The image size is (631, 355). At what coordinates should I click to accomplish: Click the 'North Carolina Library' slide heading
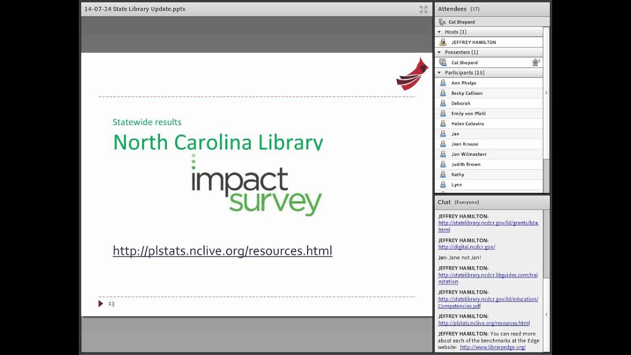tap(218, 142)
